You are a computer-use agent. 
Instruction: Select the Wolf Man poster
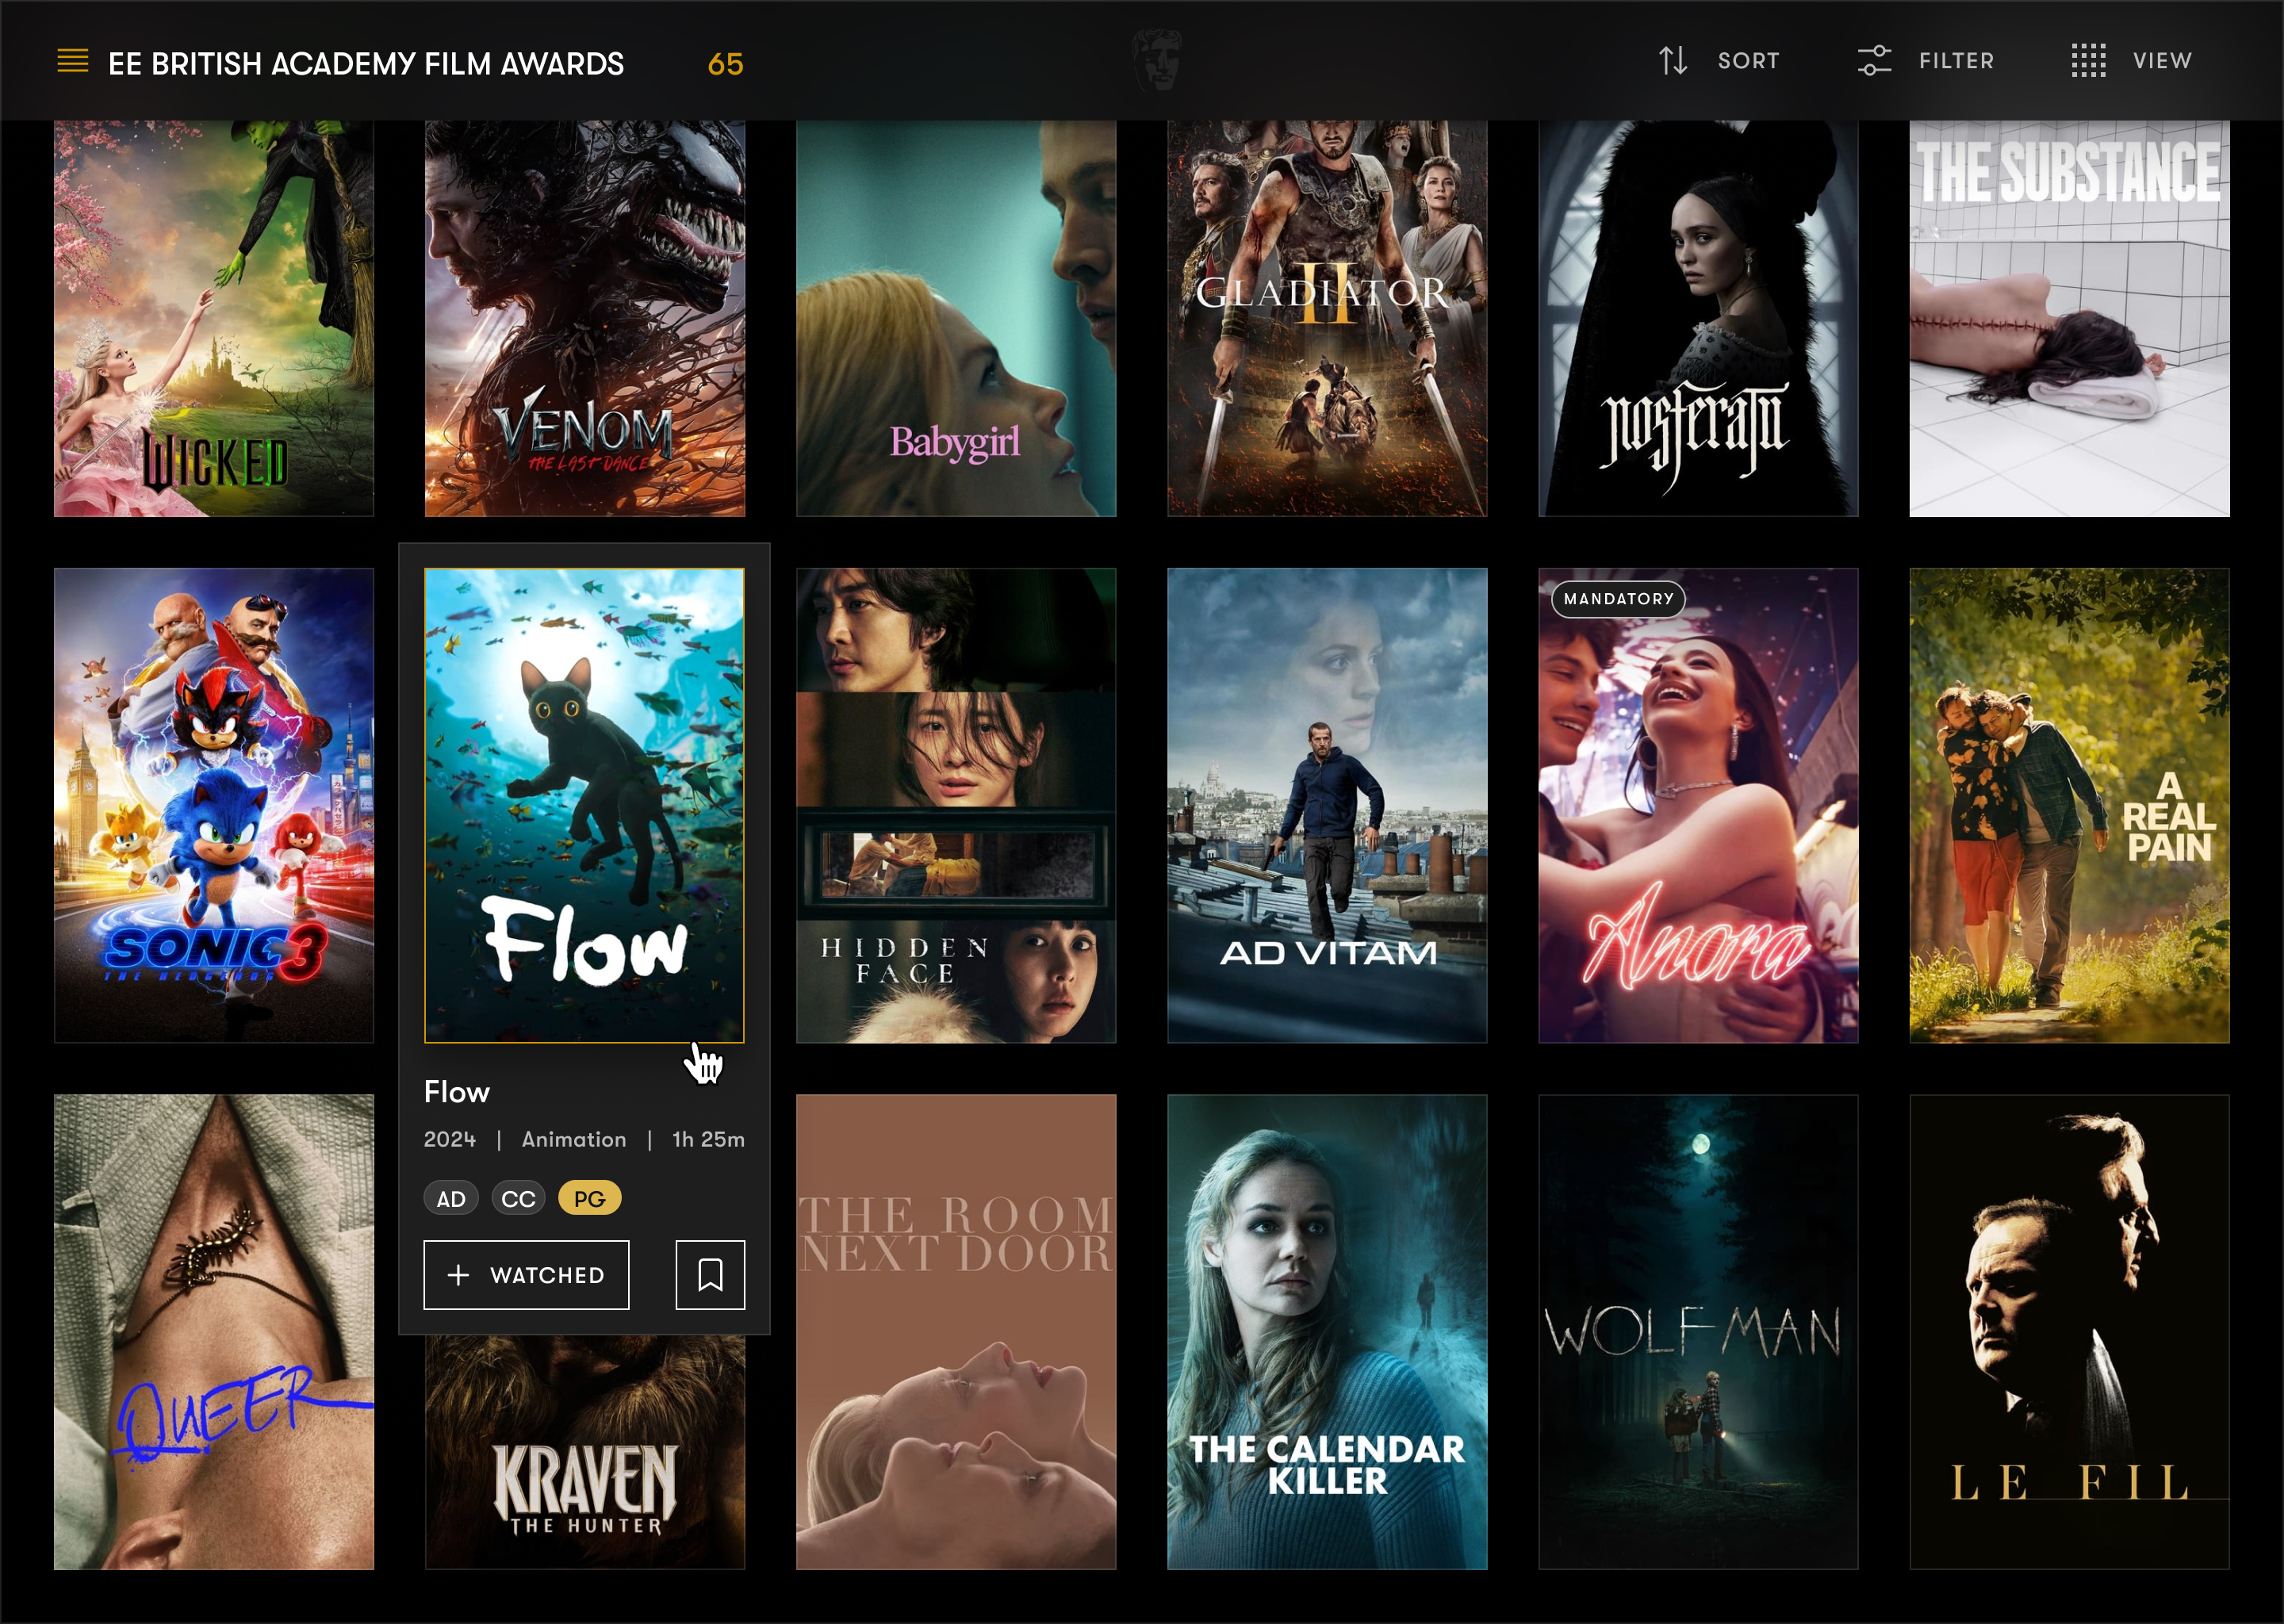coord(1698,1331)
